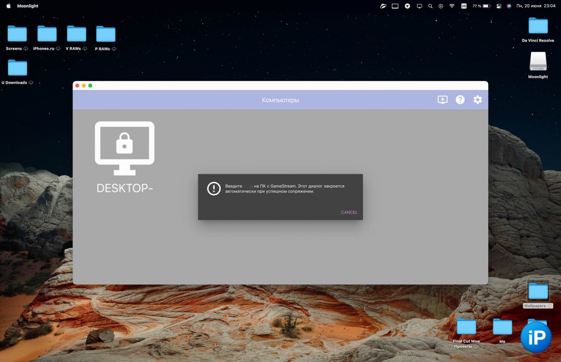Open the Screens folder on desktop
Screen dimensions: 561x362
point(17,34)
